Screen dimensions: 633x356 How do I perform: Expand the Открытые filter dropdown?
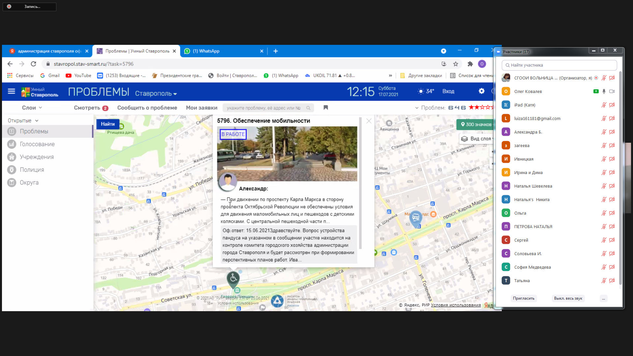coord(23,121)
